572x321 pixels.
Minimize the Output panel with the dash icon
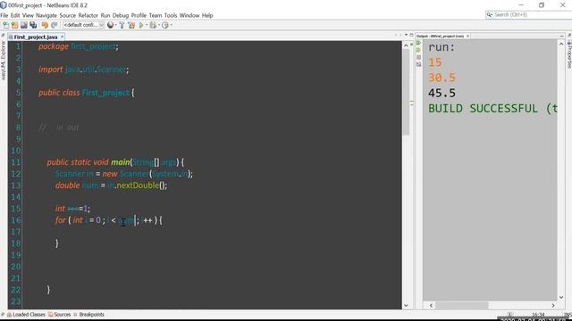[x=562, y=36]
